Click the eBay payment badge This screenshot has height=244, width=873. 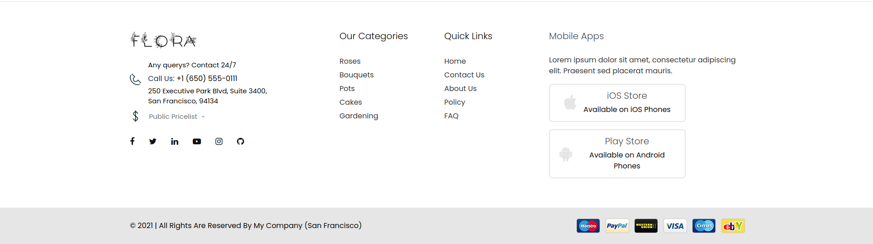tap(733, 226)
